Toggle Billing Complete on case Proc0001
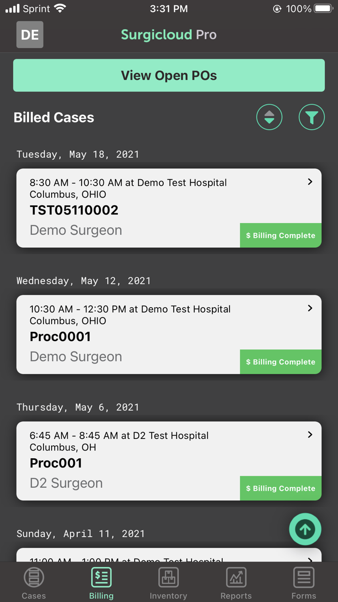This screenshot has width=338, height=602. (x=281, y=361)
